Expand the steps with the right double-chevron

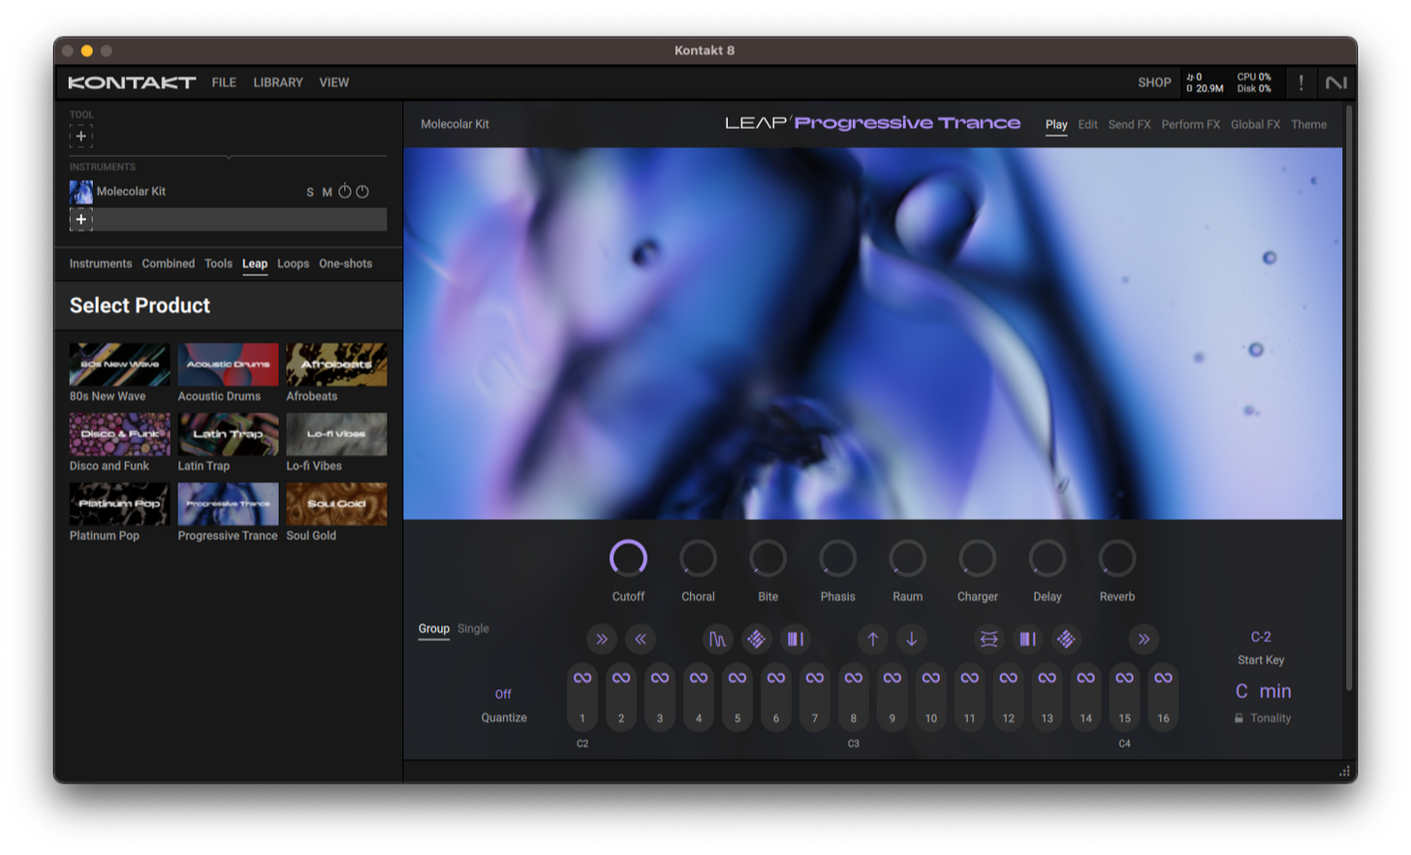[x=1144, y=639]
